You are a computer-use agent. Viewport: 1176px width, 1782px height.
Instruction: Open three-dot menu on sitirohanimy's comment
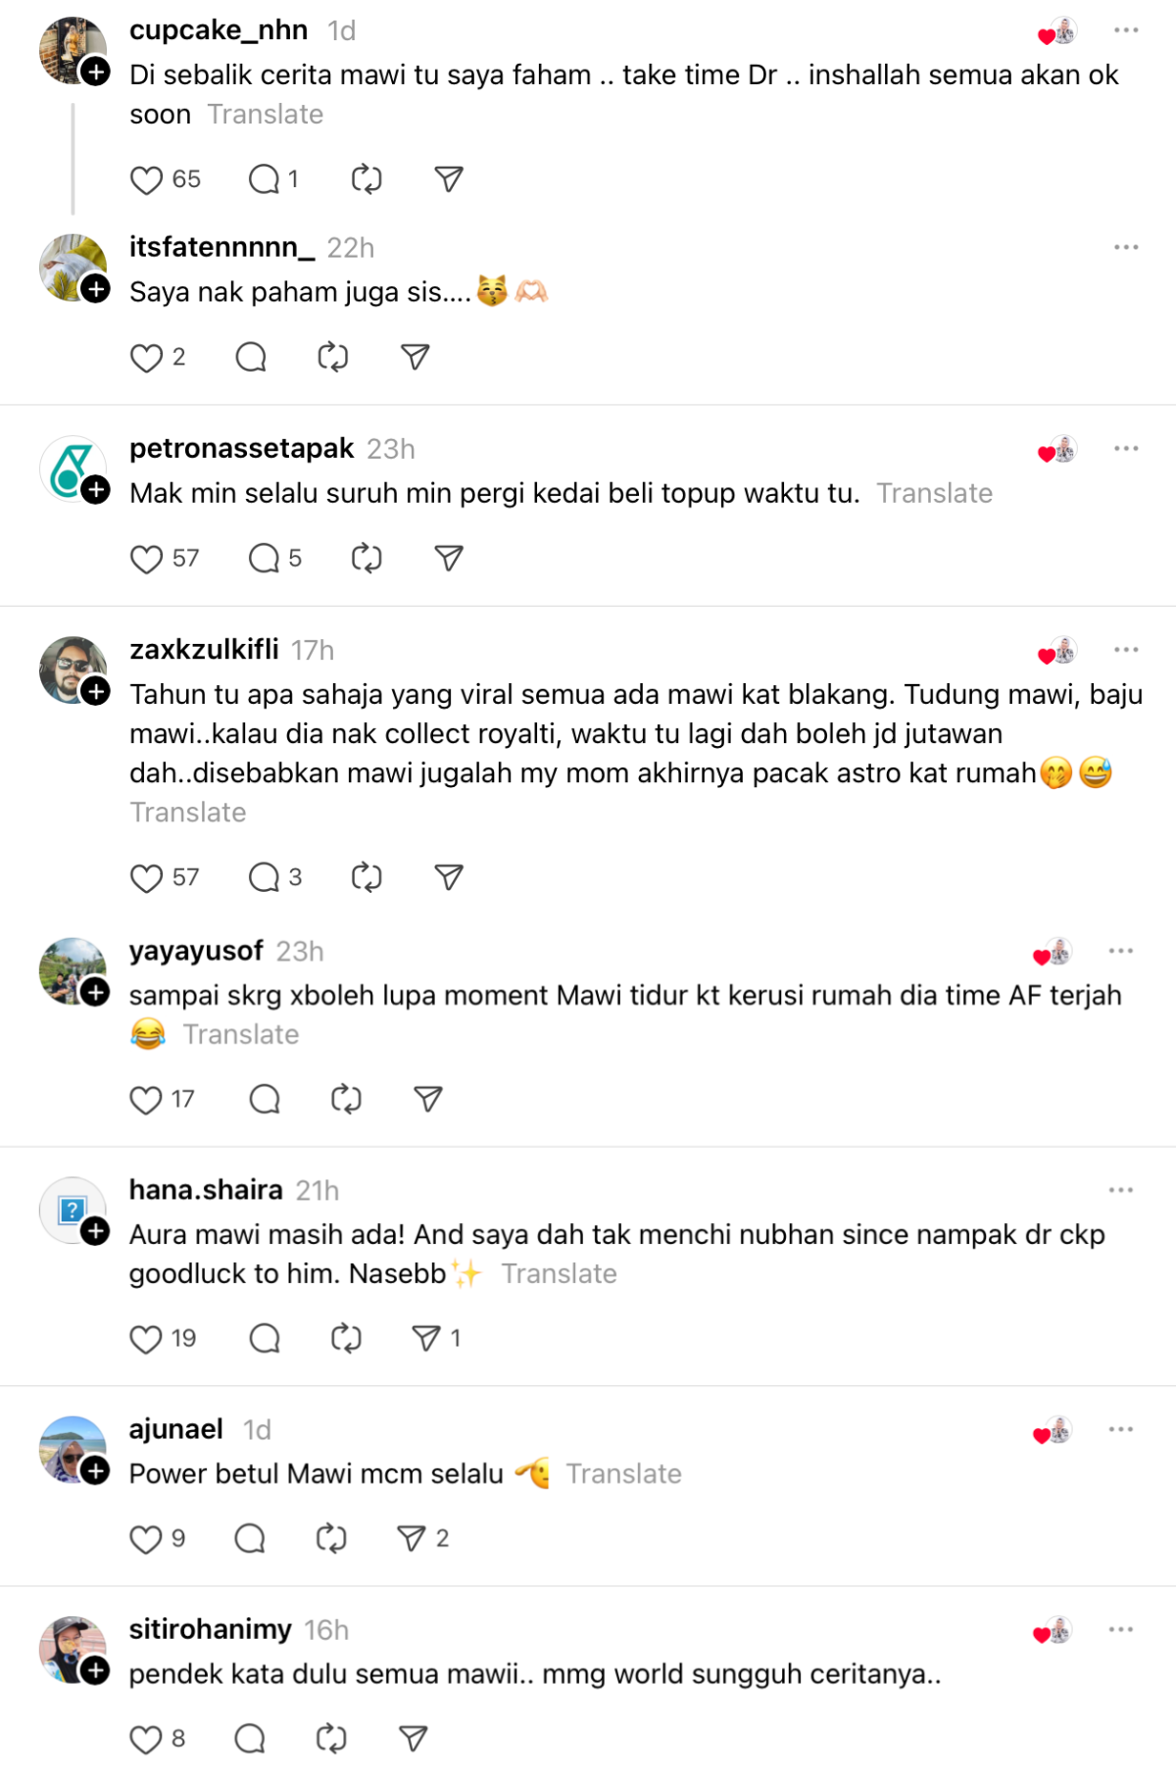1121,1629
